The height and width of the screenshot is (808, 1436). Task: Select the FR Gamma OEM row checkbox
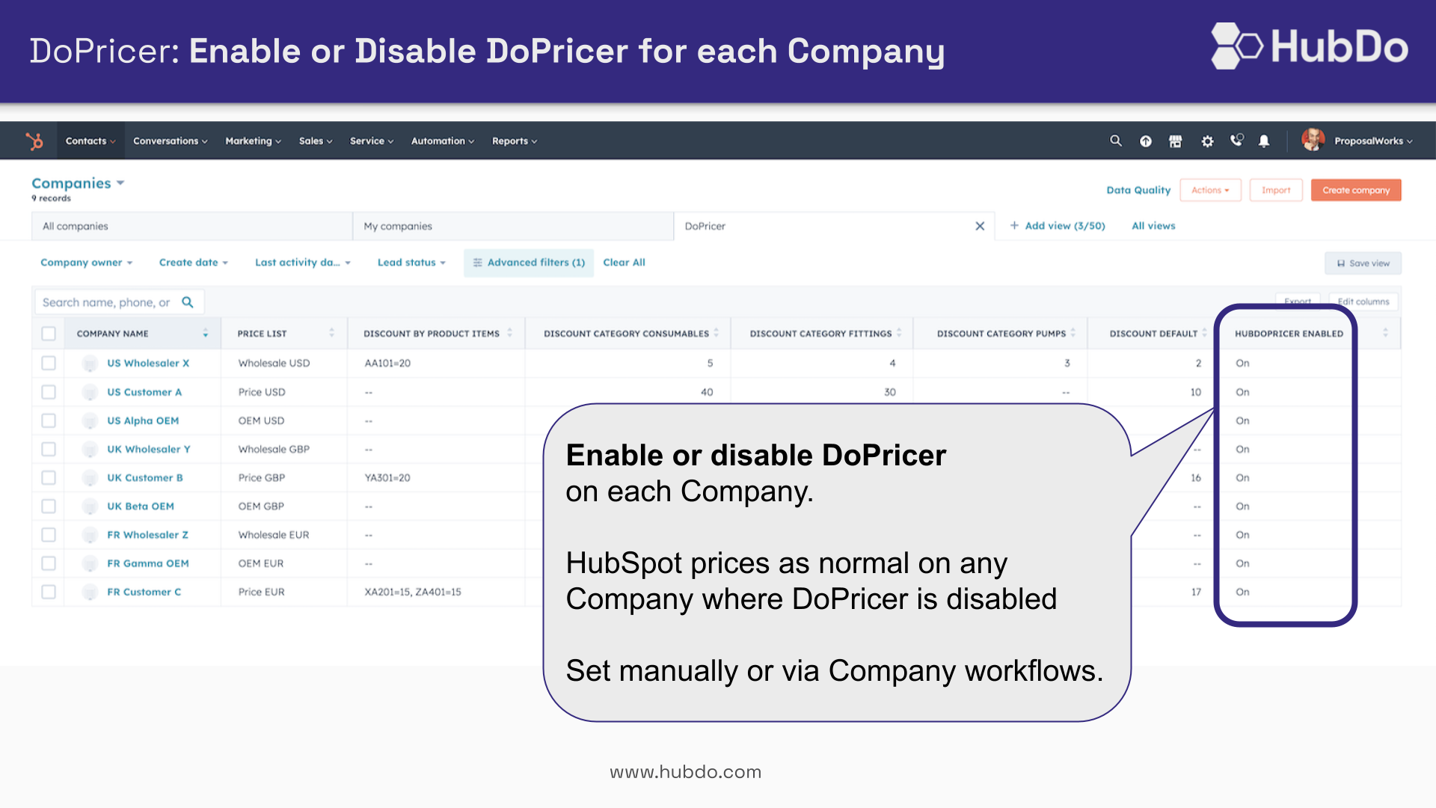click(x=49, y=563)
